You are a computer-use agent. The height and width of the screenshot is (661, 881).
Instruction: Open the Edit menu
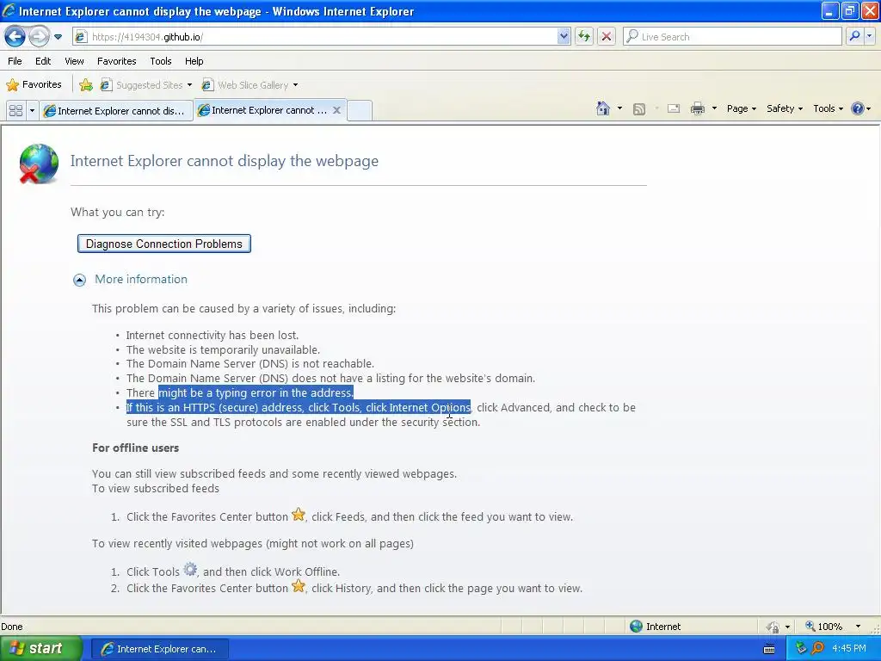43,61
